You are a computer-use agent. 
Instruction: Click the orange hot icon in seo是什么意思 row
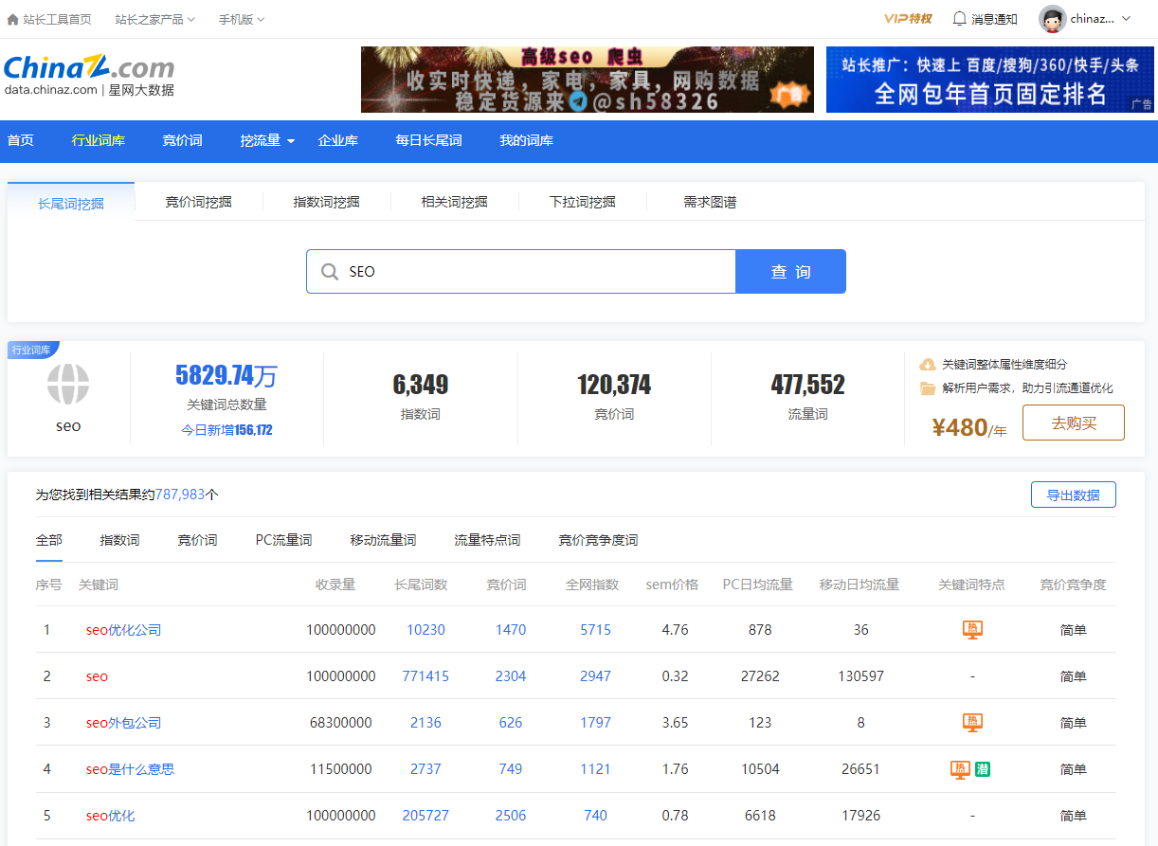click(960, 769)
